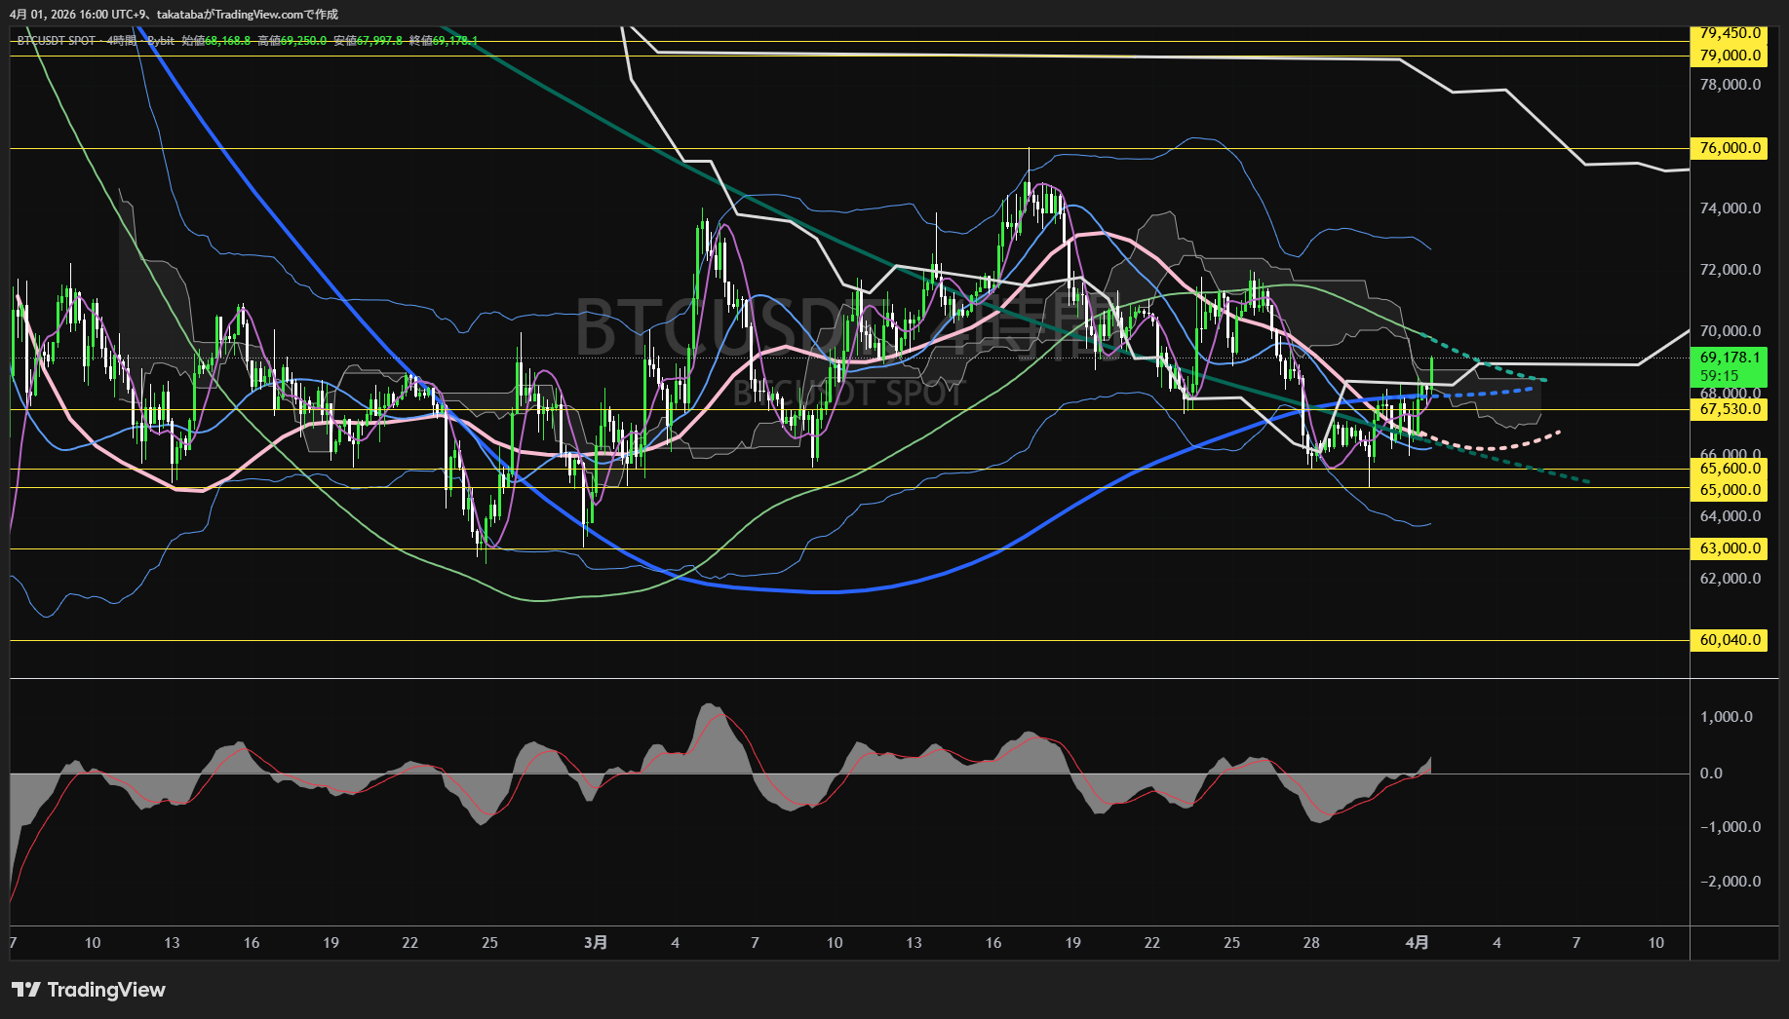Click the TradingView wordmark at bottom left
This screenshot has width=1789, height=1019.
[106, 990]
